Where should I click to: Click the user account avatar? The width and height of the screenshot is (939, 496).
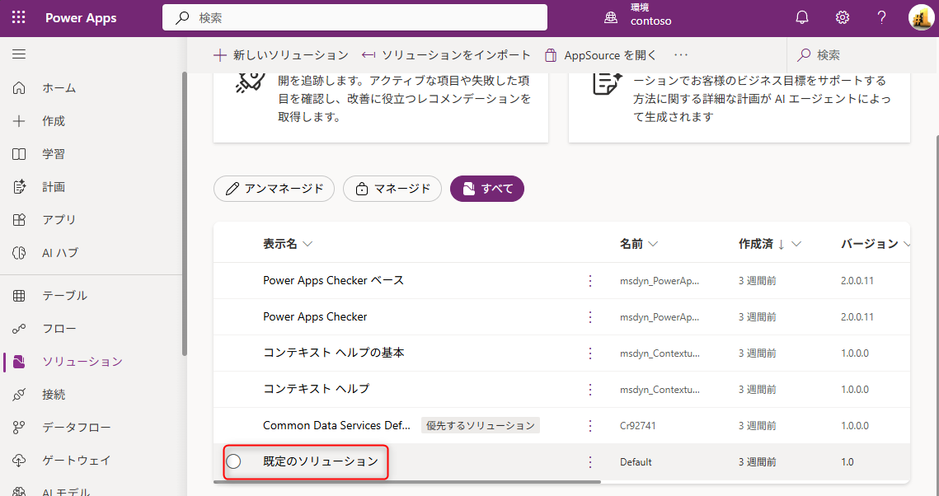pos(920,17)
